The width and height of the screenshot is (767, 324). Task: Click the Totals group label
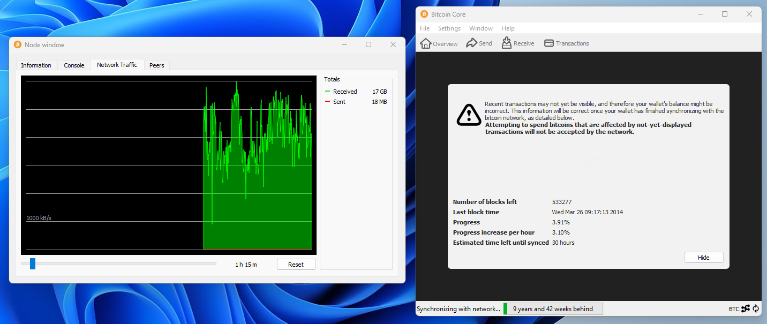(332, 79)
